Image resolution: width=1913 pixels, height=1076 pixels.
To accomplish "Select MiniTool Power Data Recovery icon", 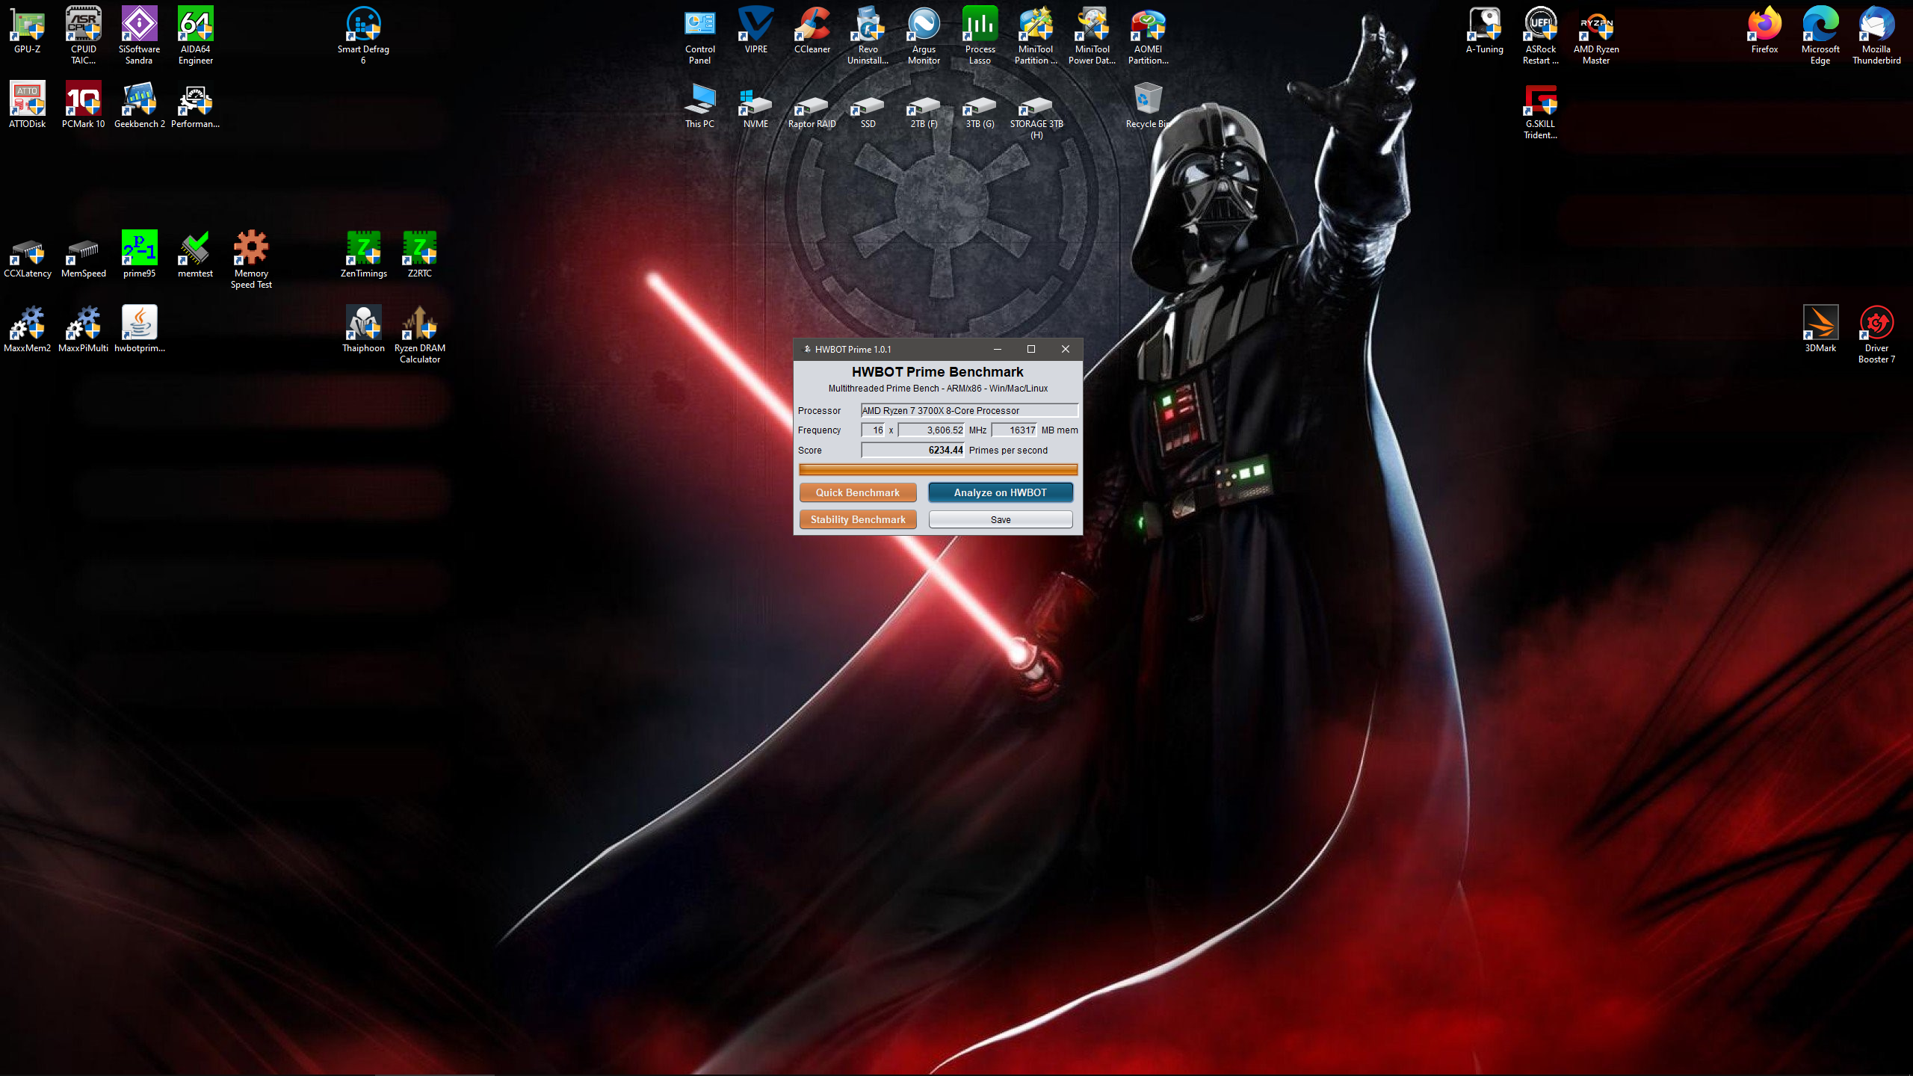I will point(1093,35).
